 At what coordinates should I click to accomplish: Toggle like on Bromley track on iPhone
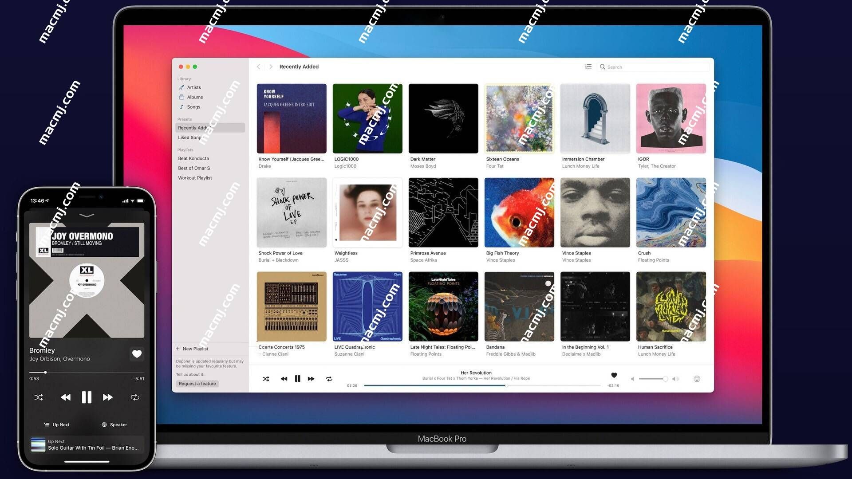137,353
